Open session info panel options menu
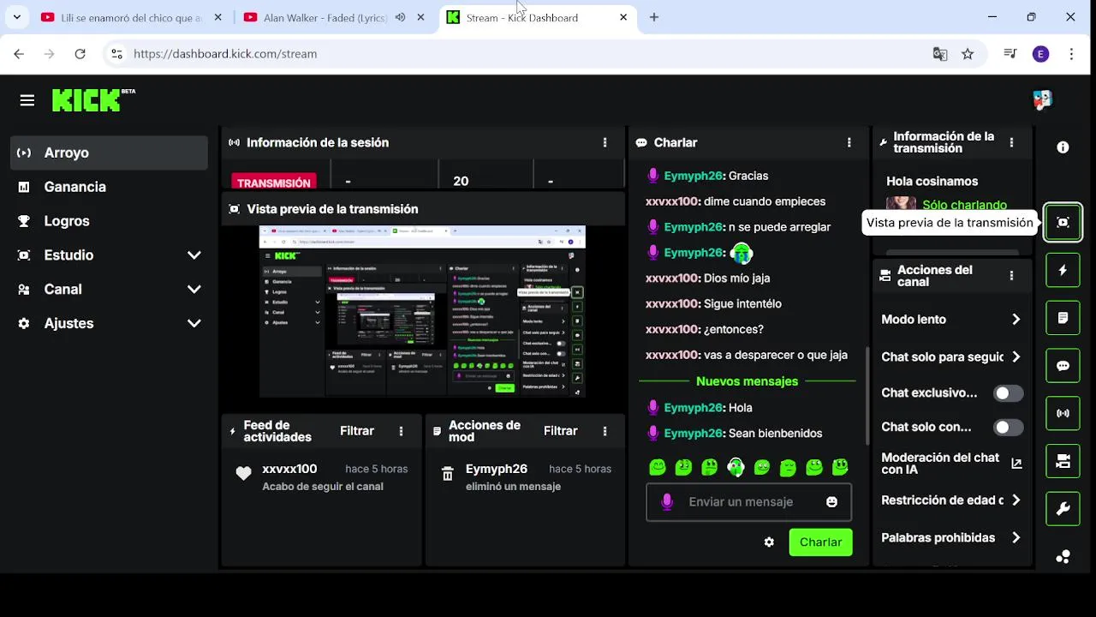Viewport: 1096px width, 617px height. pyautogui.click(x=605, y=143)
